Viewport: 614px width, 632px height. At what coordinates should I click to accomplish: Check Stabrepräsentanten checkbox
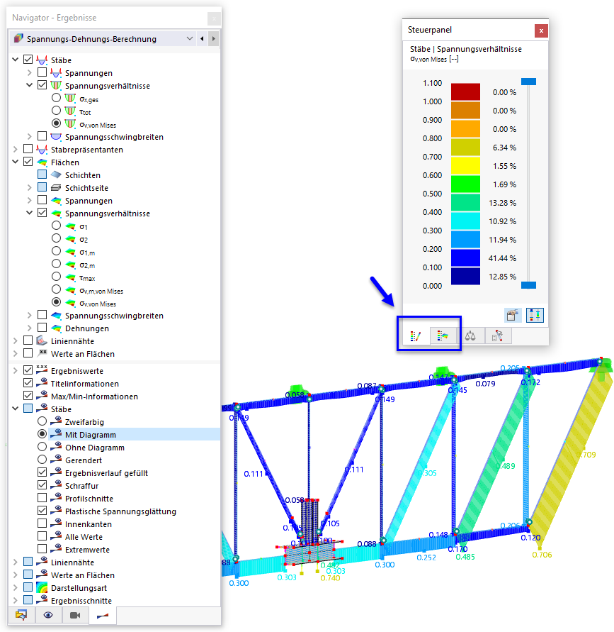[28, 149]
